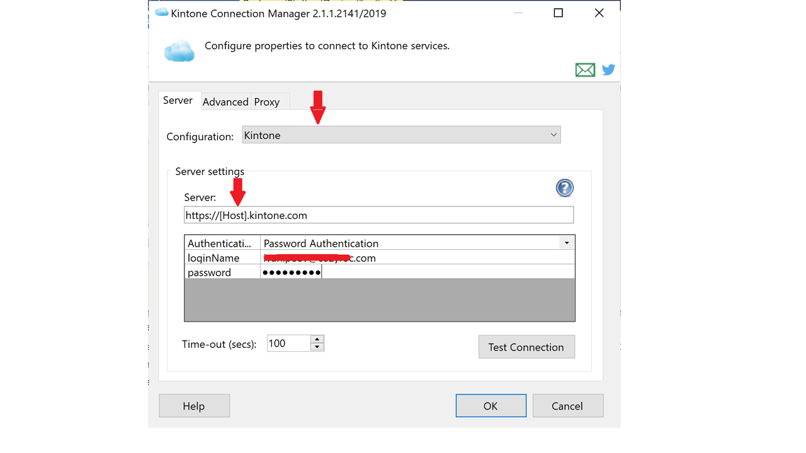This screenshot has height=453, width=806.
Task: Close the Kintone Connection Manager window
Action: pyautogui.click(x=599, y=13)
